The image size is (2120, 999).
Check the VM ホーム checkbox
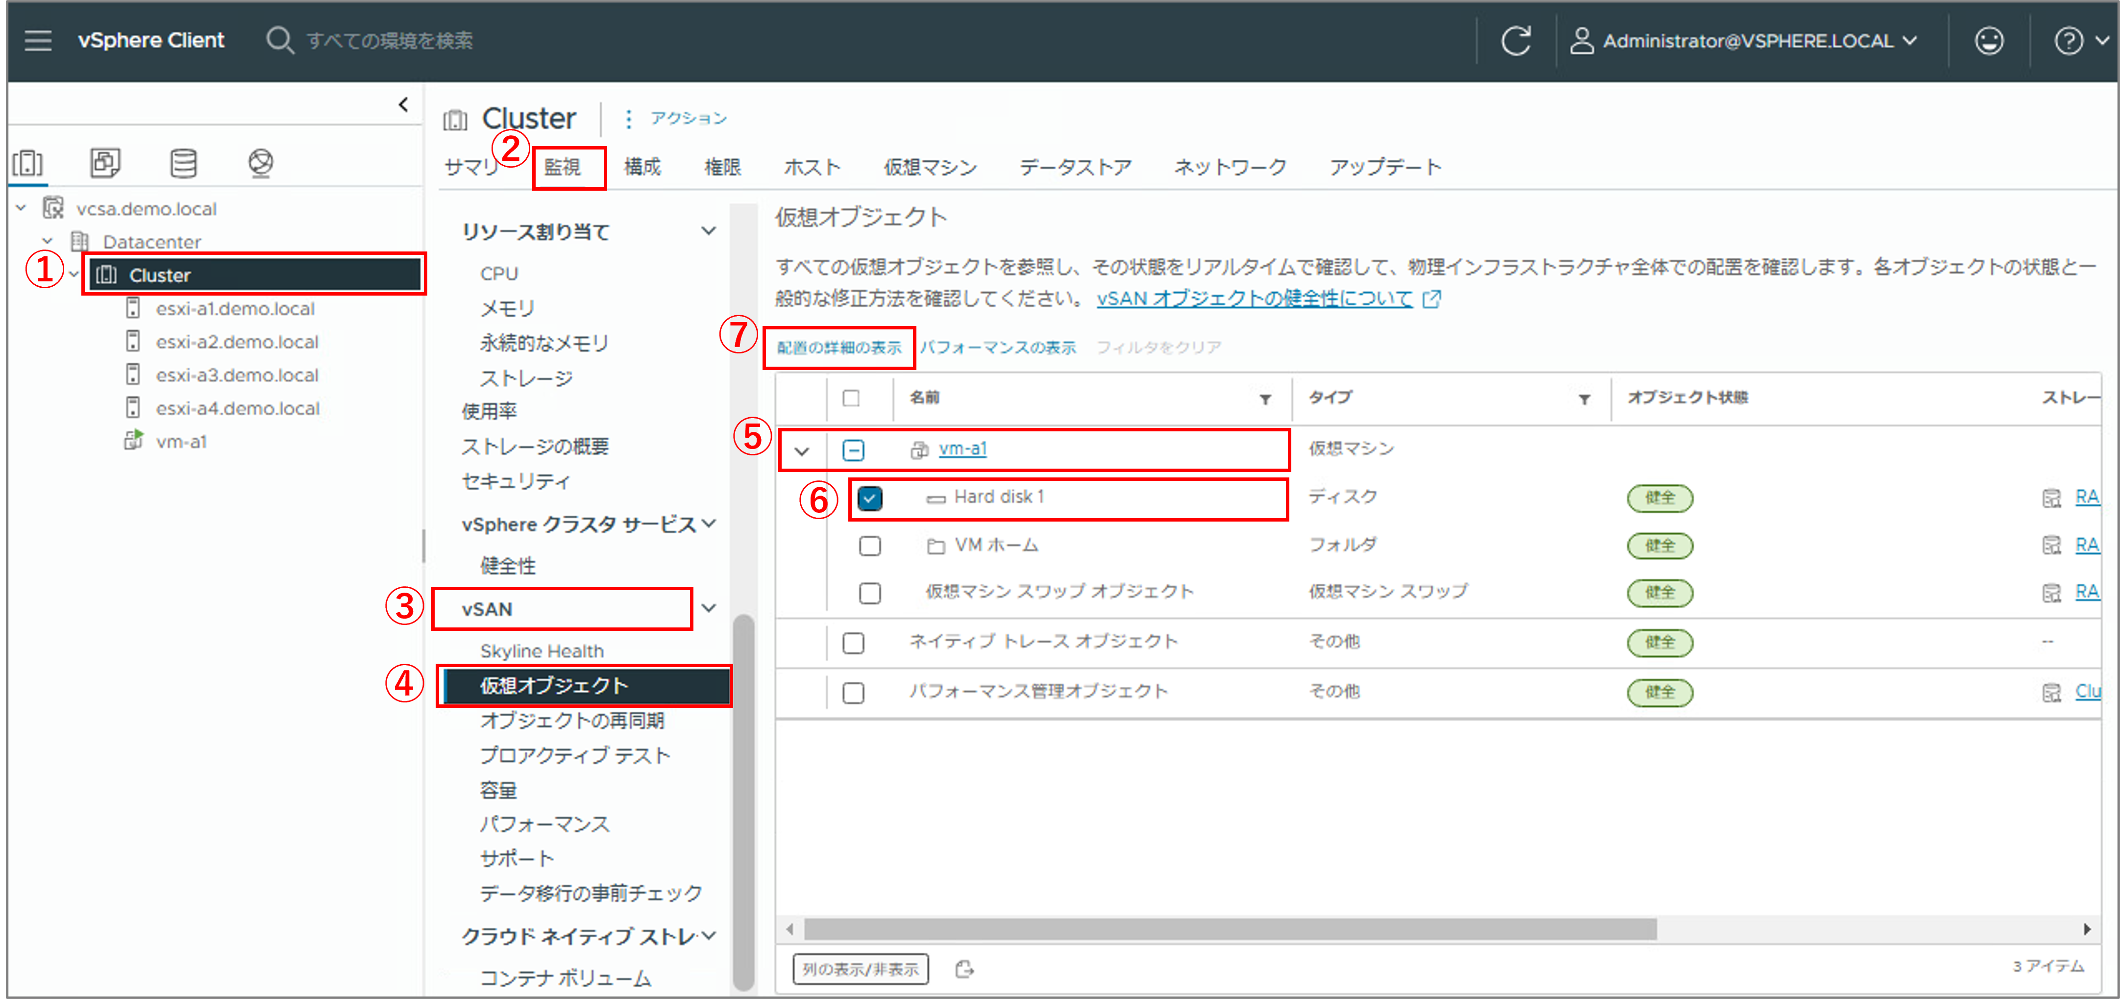tap(870, 546)
